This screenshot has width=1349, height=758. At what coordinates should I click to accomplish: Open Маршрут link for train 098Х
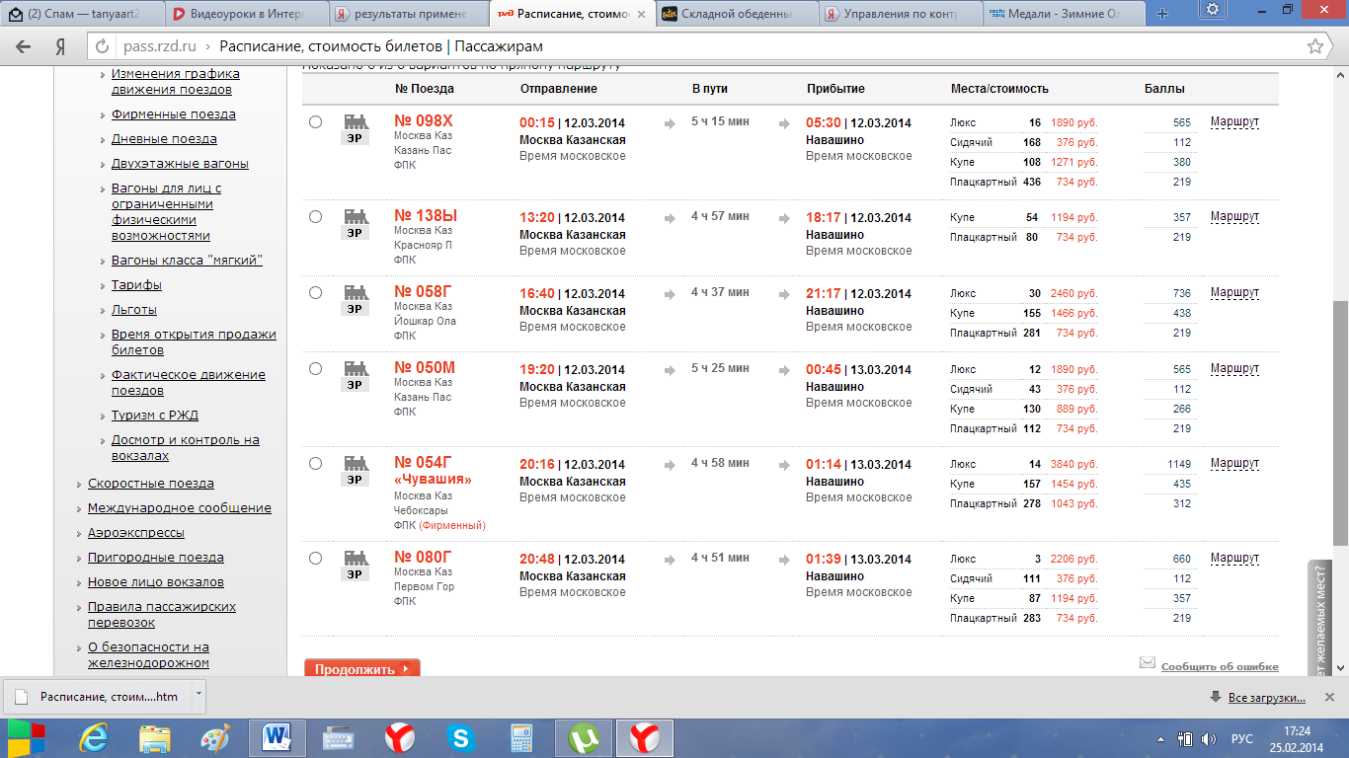coord(1234,122)
